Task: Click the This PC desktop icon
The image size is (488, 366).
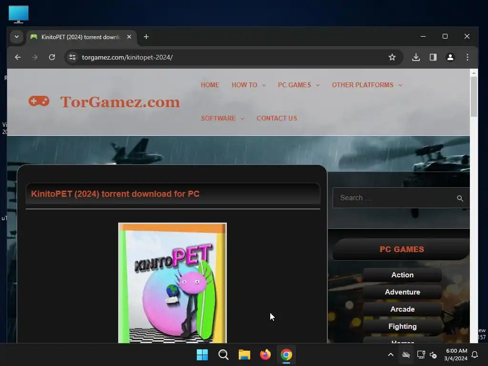Action: coord(19,15)
